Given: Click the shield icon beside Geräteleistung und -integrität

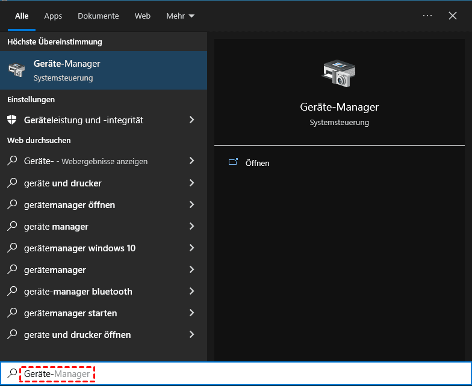Looking at the screenshot, I should click(12, 120).
